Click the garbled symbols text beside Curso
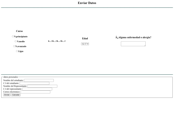The height and width of the screenshot is (131, 174). (57, 41)
